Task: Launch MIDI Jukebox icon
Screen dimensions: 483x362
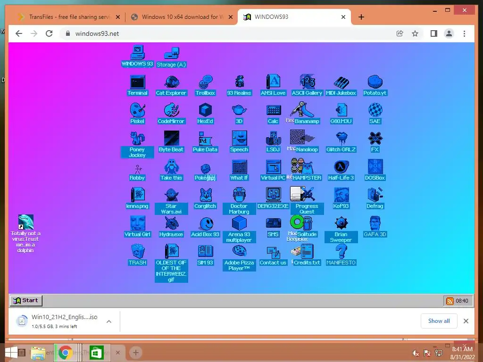Action: click(341, 85)
